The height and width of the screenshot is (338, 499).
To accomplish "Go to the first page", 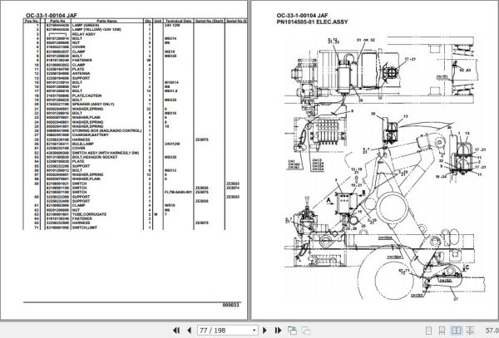I will [x=176, y=331].
